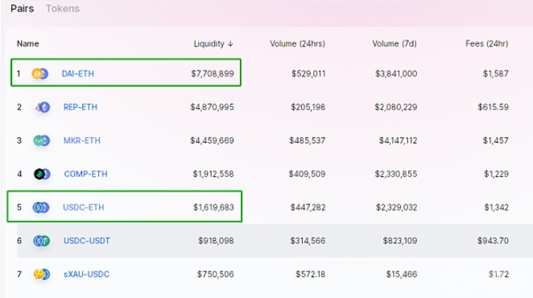Sort by Volume (24hrs) column header
This screenshot has height=298, width=533.
pyautogui.click(x=297, y=43)
